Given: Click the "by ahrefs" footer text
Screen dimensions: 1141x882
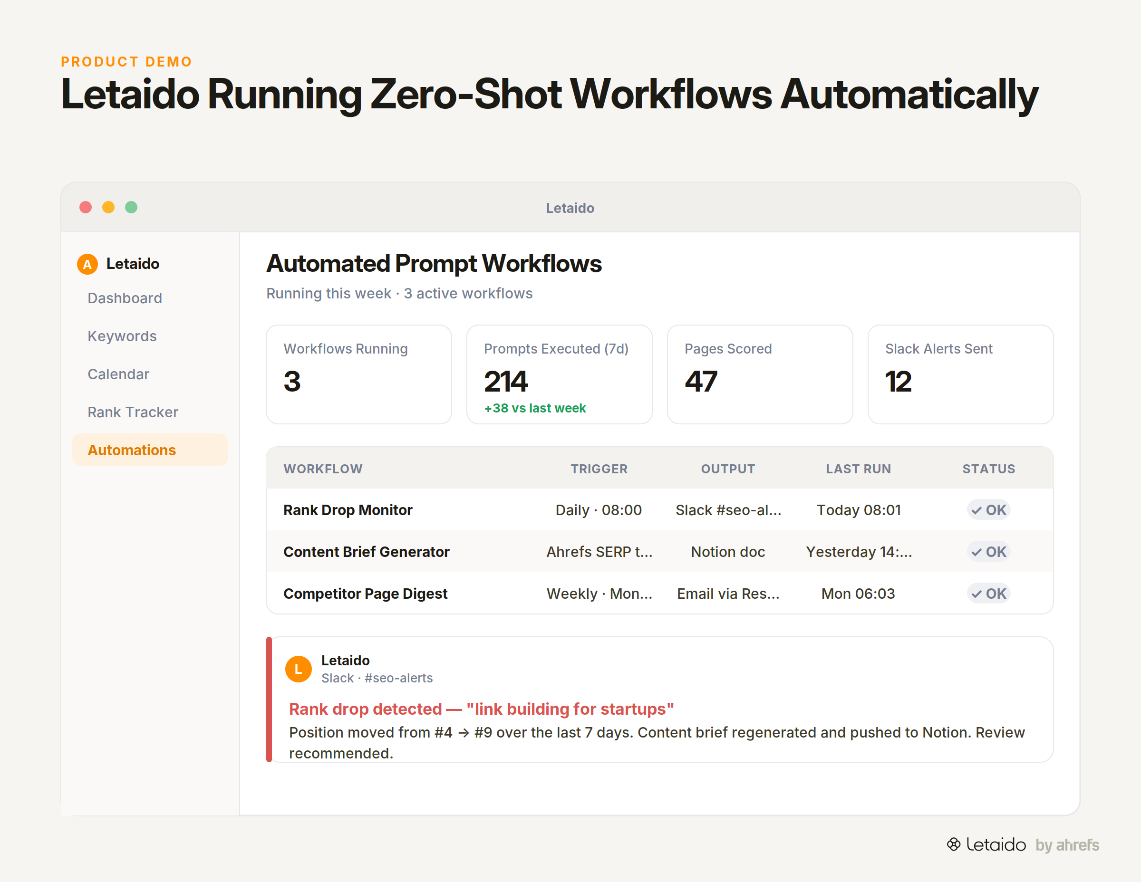Looking at the screenshot, I should [x=1067, y=845].
